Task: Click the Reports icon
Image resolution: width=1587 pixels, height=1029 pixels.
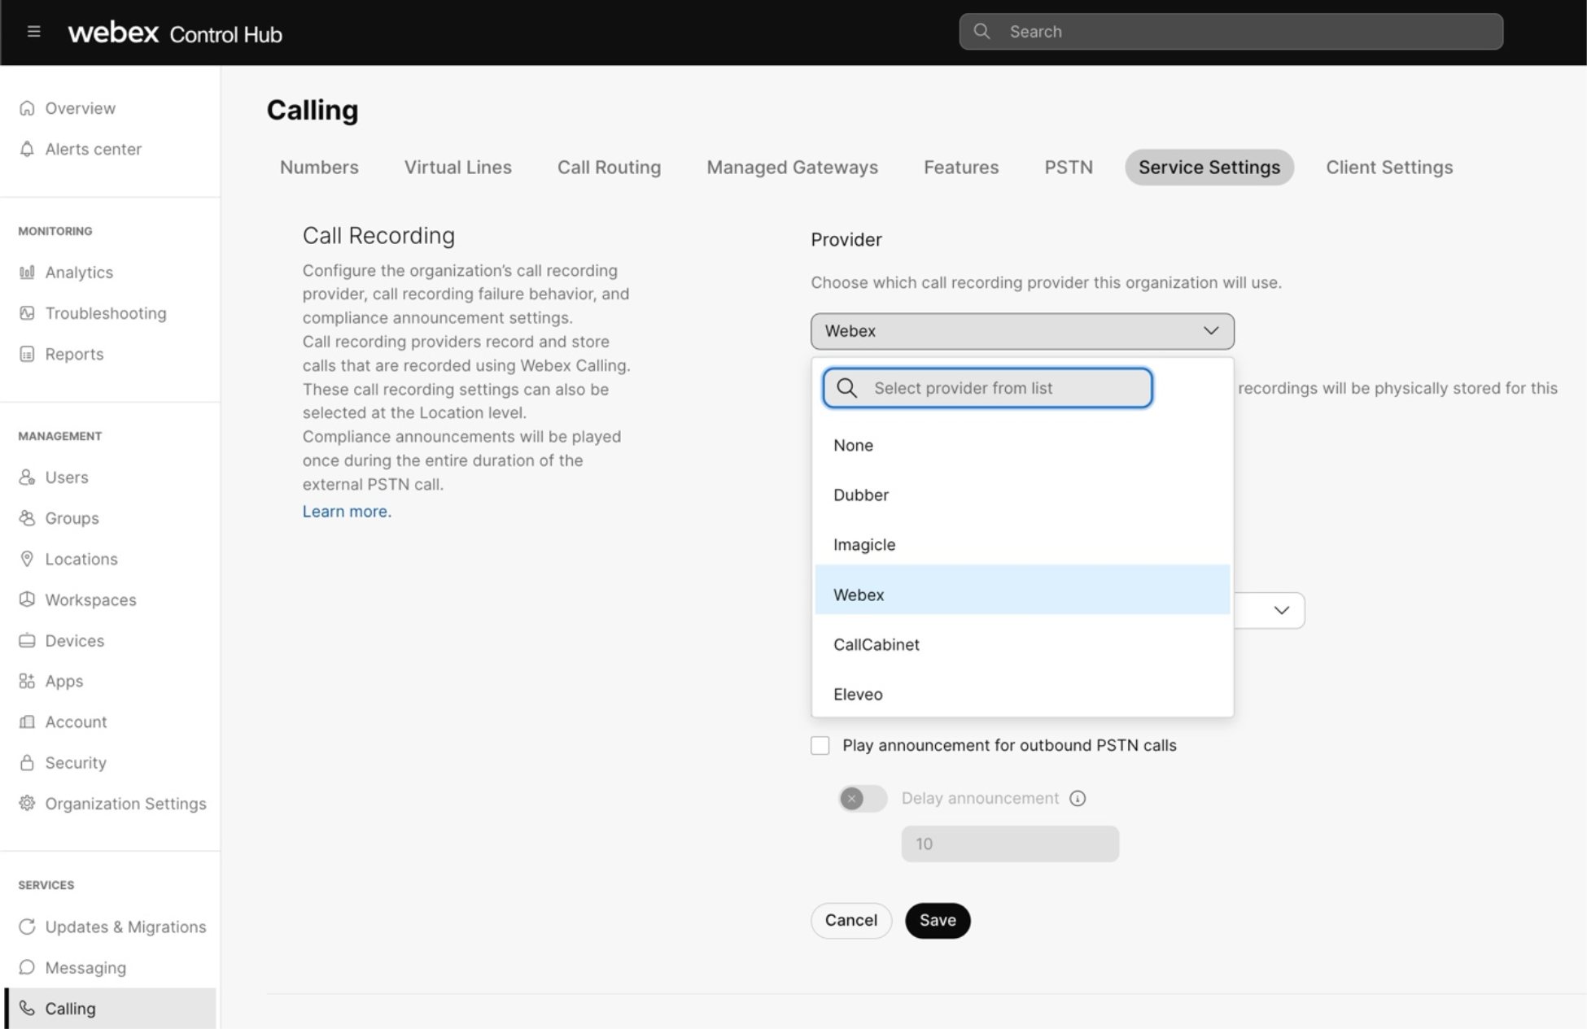Action: click(x=27, y=354)
